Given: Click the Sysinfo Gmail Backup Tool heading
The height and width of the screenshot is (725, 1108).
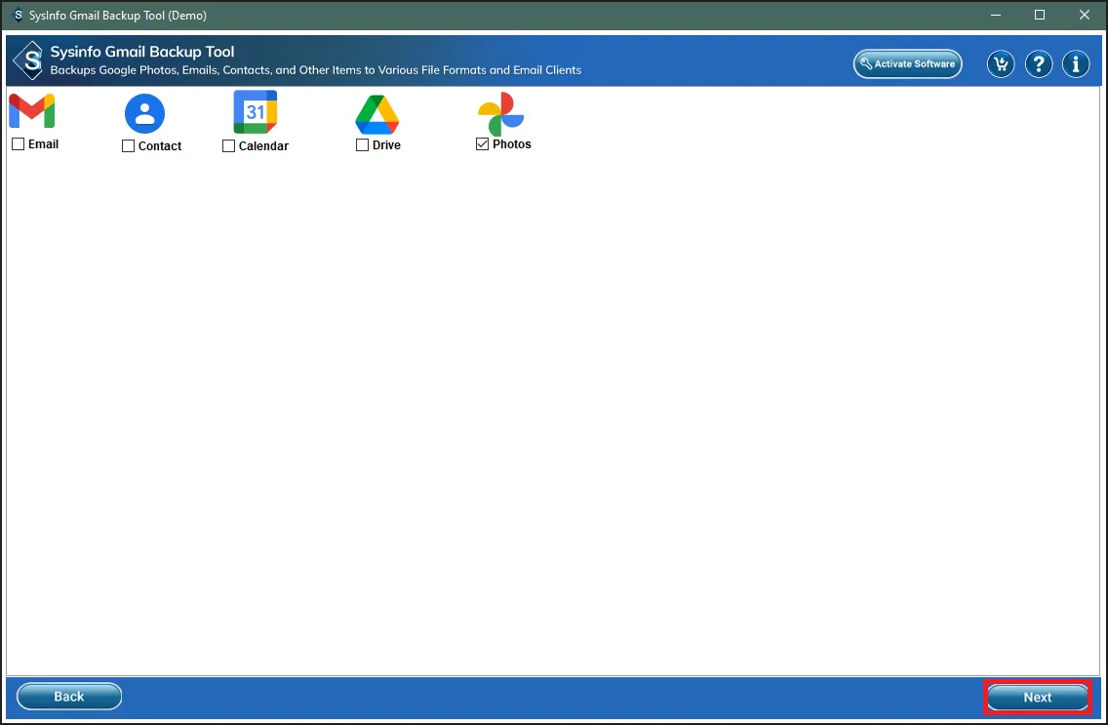Looking at the screenshot, I should coord(142,52).
